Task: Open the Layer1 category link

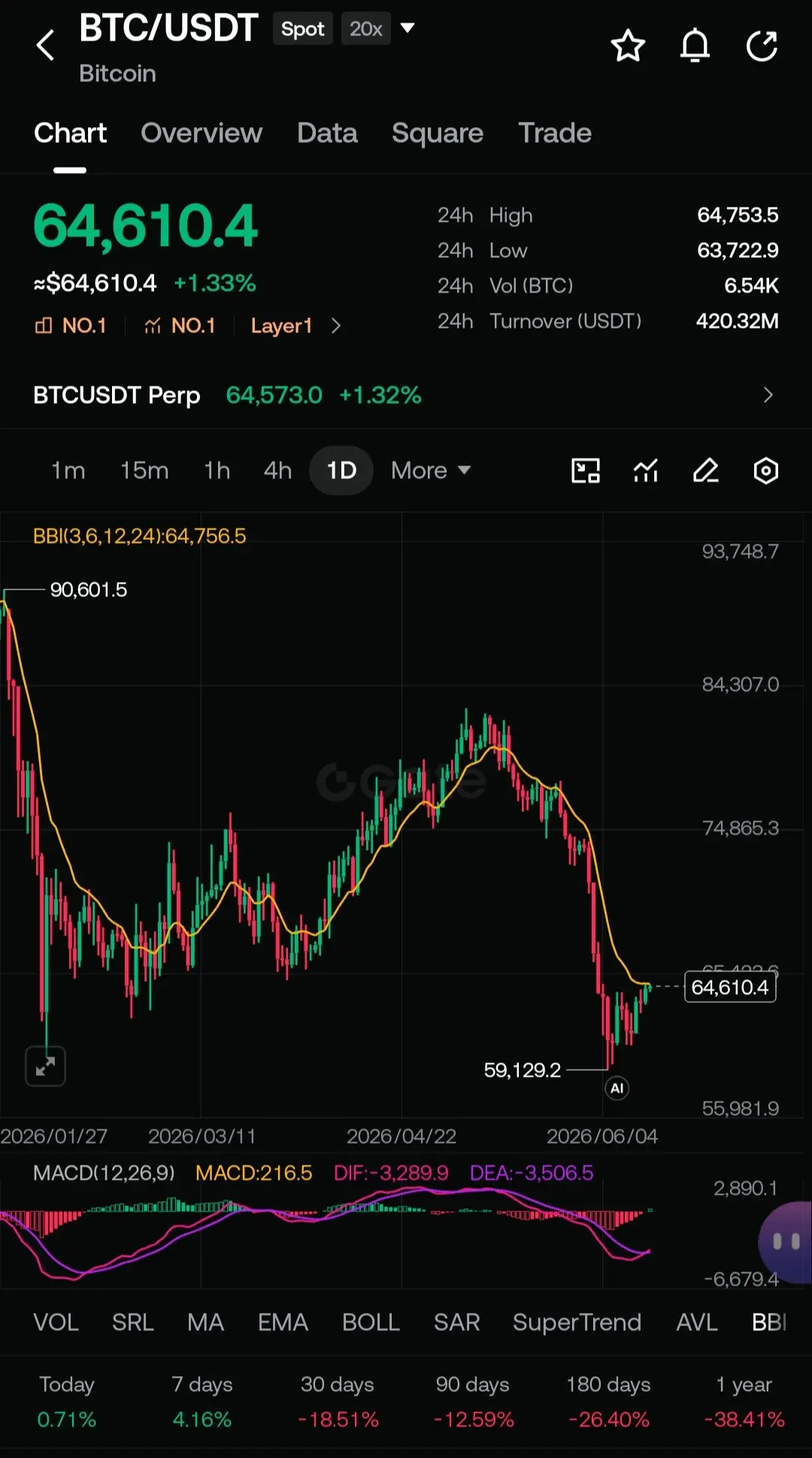Action: click(x=281, y=326)
